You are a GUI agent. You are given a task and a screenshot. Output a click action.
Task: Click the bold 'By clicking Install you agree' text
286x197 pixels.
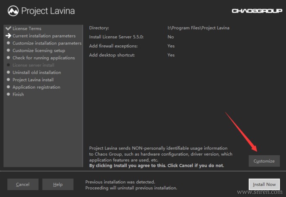[156, 166]
